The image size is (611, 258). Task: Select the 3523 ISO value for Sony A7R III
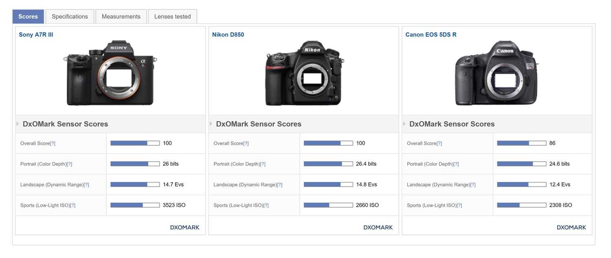(174, 205)
